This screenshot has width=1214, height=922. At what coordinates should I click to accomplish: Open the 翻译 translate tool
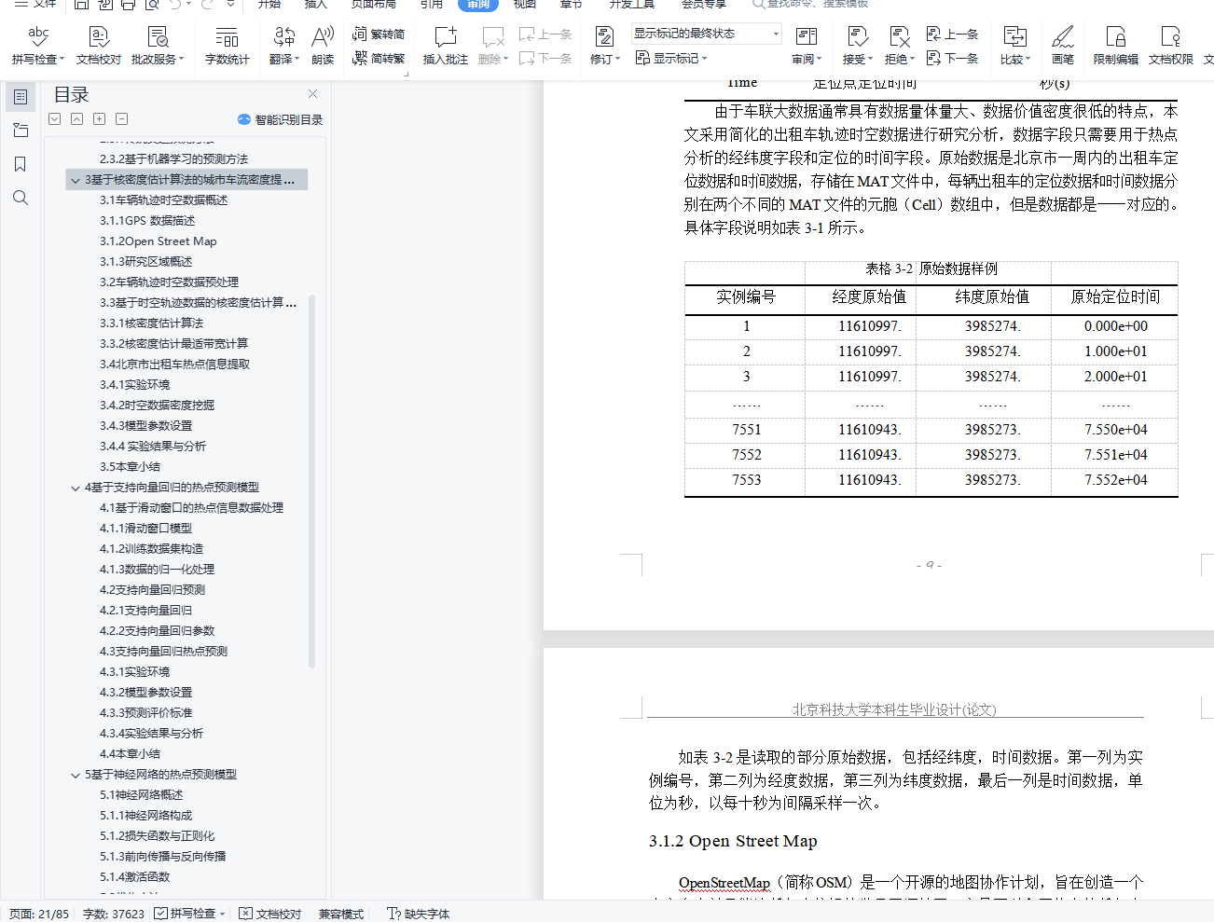pos(283,45)
